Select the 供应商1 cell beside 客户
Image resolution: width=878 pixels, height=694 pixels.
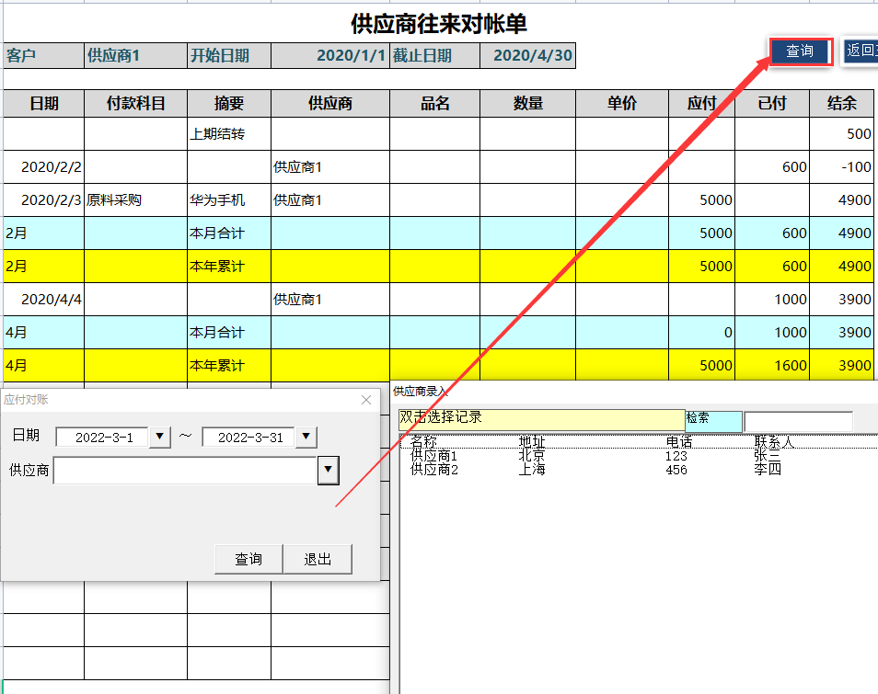[133, 55]
